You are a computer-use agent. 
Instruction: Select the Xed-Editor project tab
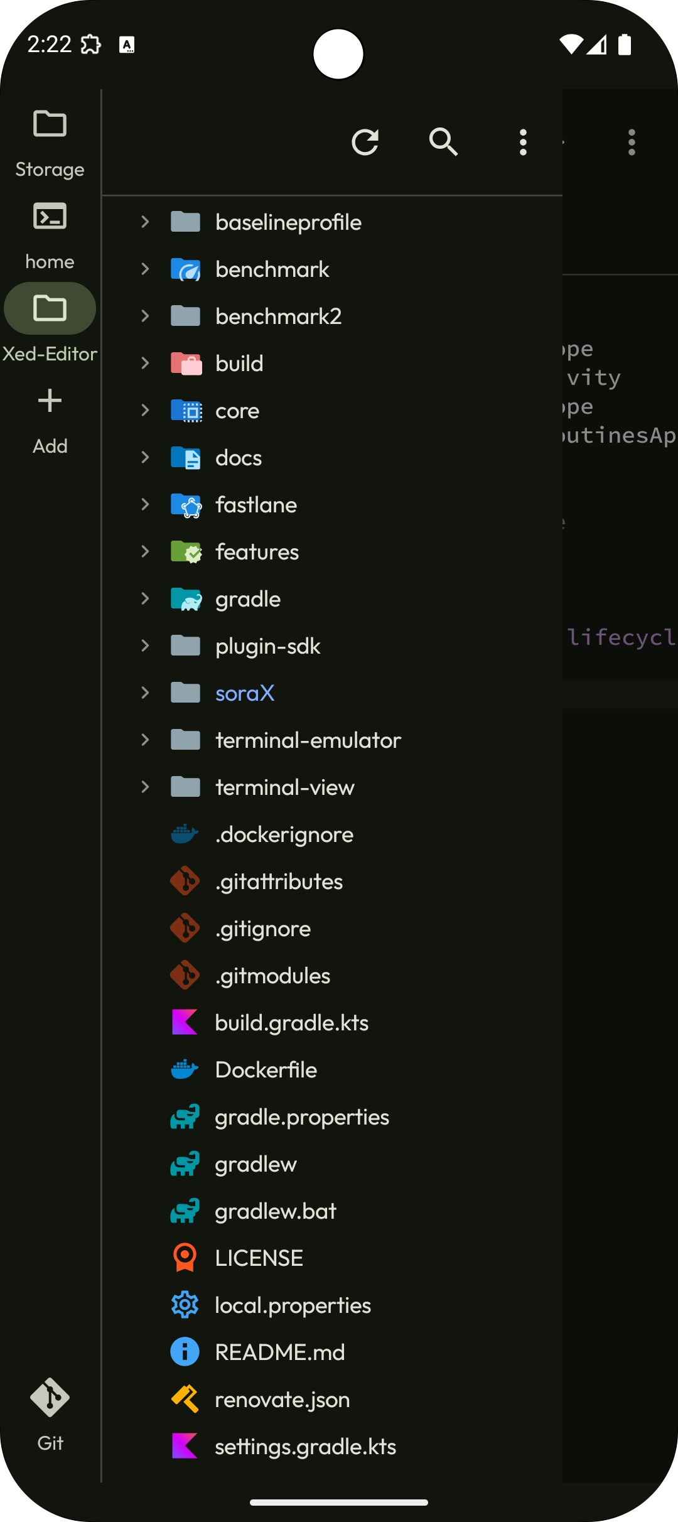point(50,328)
